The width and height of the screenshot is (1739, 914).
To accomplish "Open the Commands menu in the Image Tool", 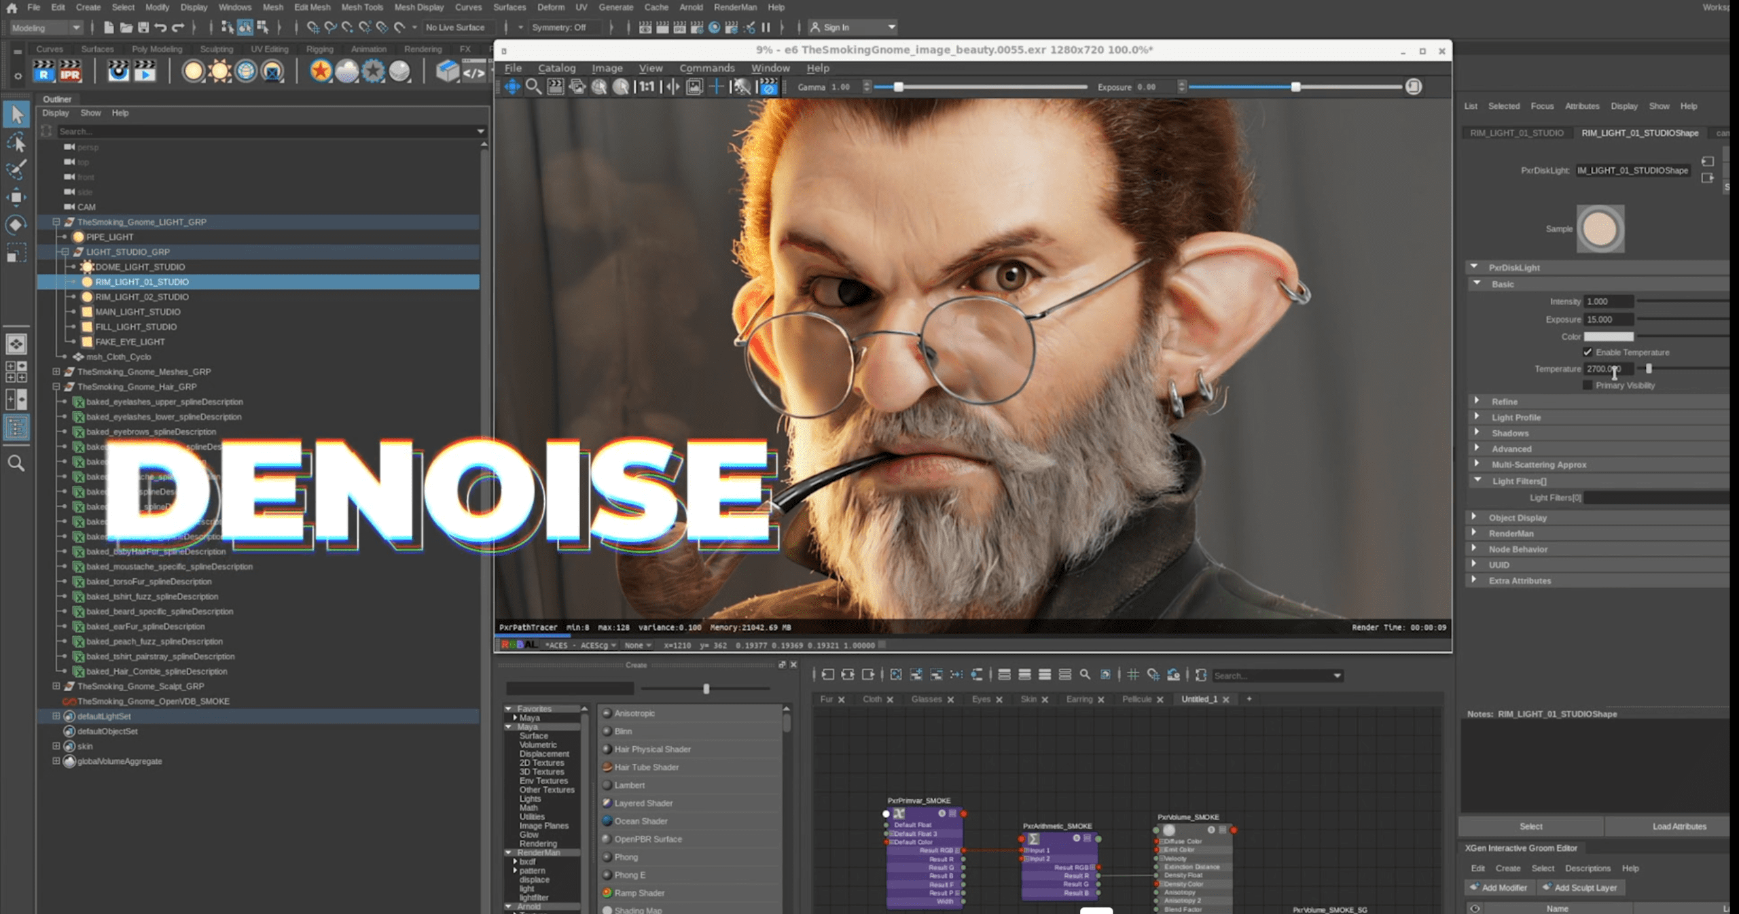I will (706, 68).
